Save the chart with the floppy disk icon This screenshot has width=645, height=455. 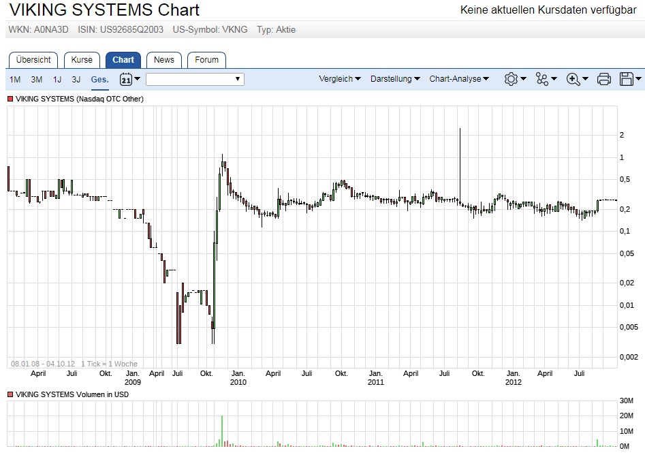[627, 79]
